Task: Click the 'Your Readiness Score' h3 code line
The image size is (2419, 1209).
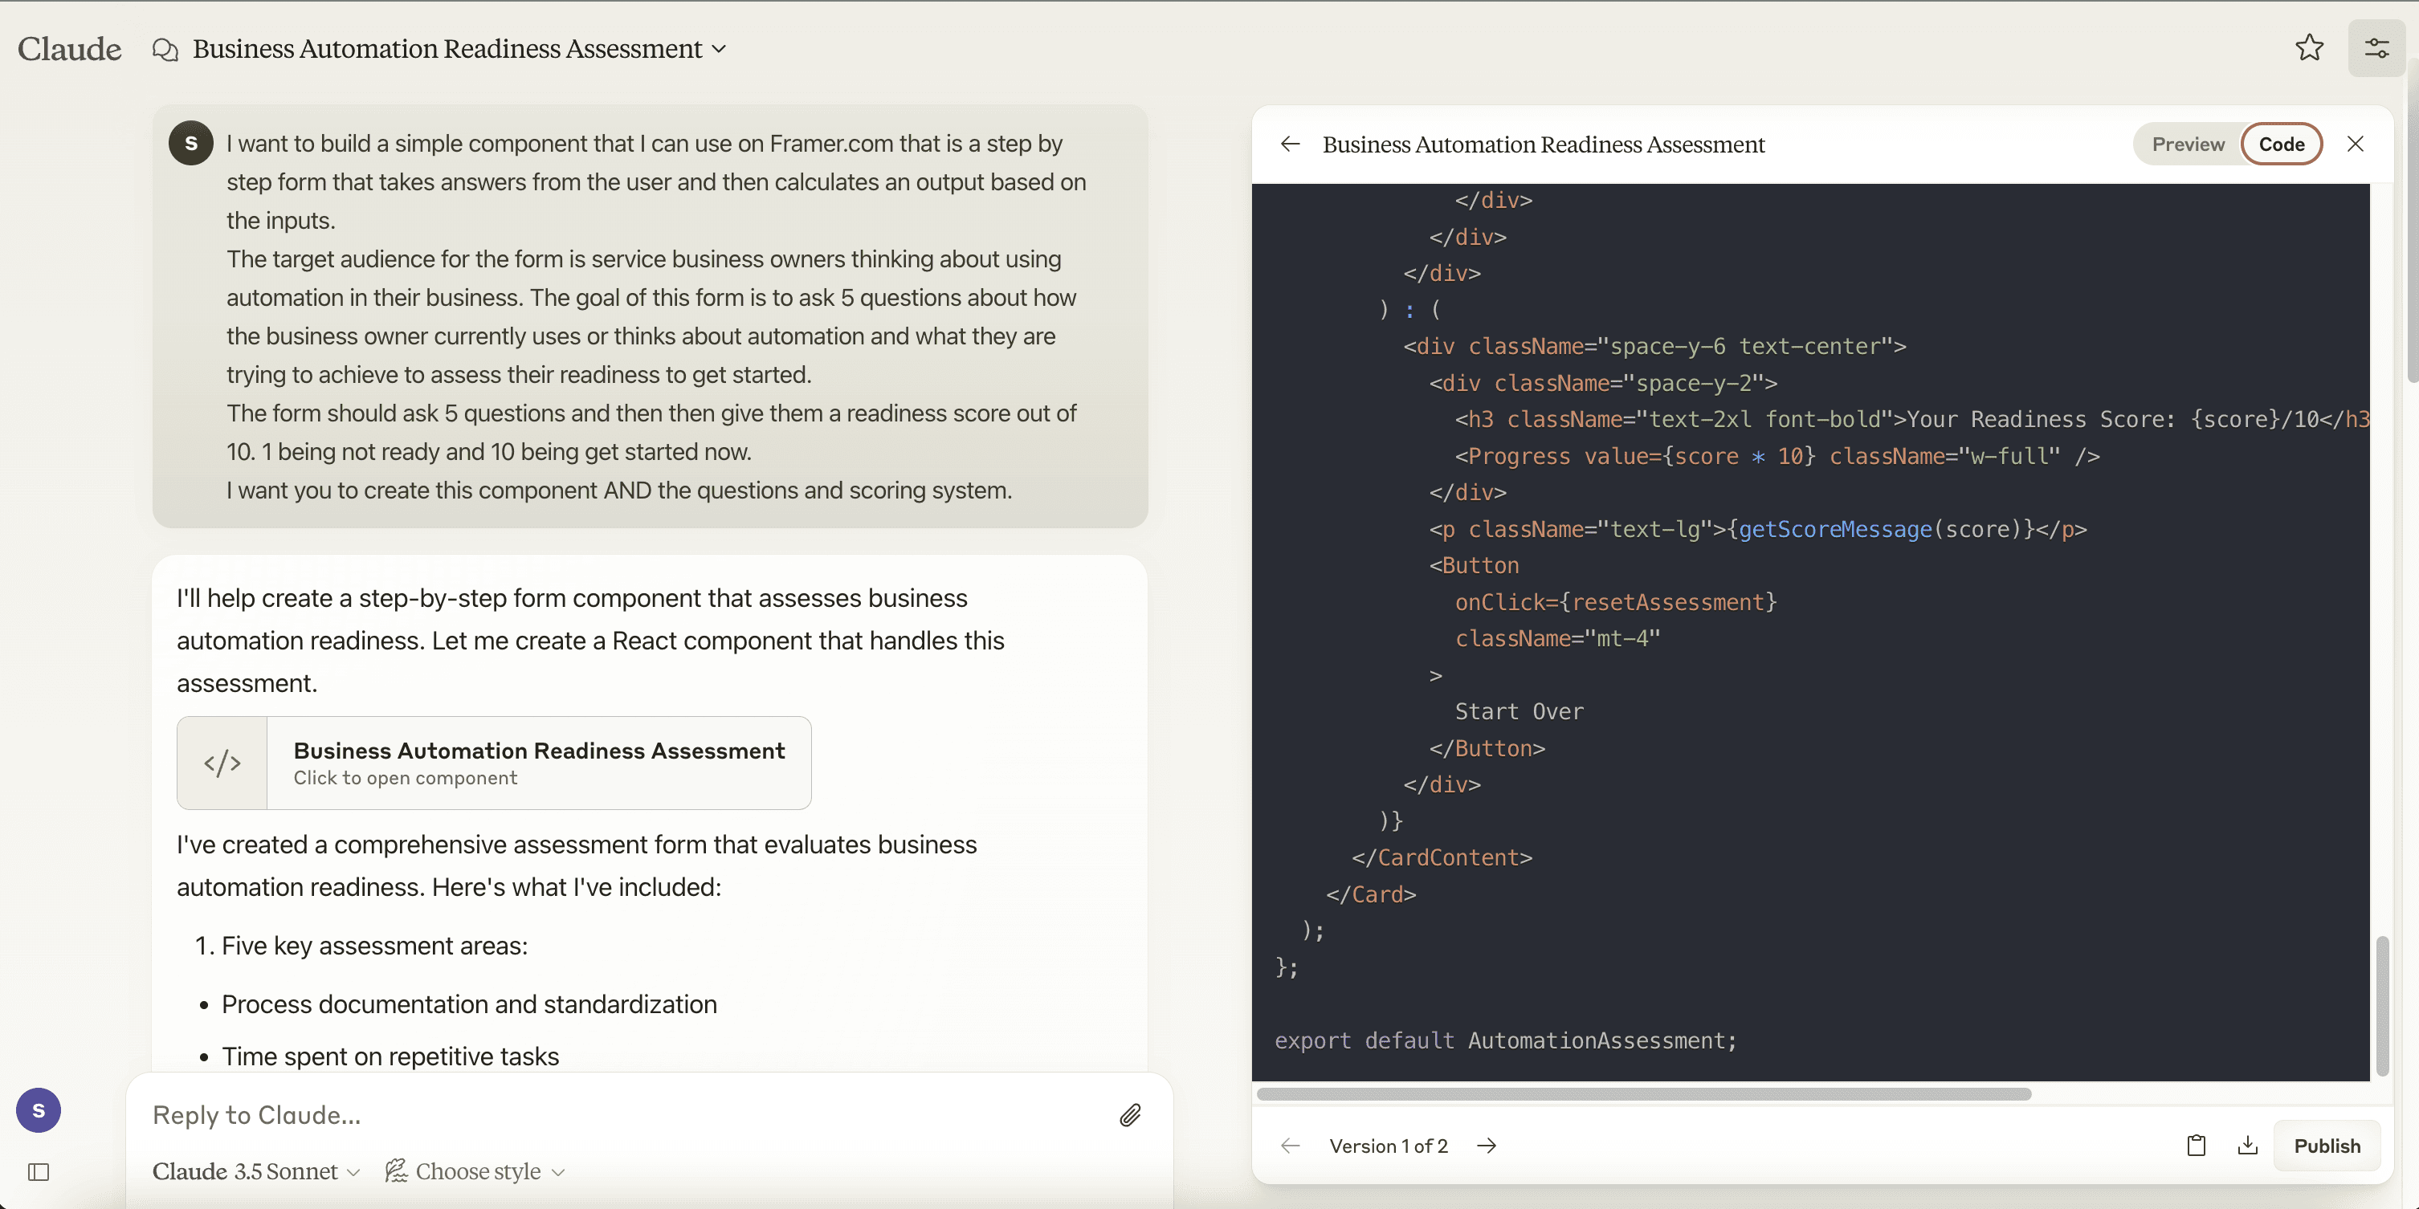Action: (x=1912, y=420)
